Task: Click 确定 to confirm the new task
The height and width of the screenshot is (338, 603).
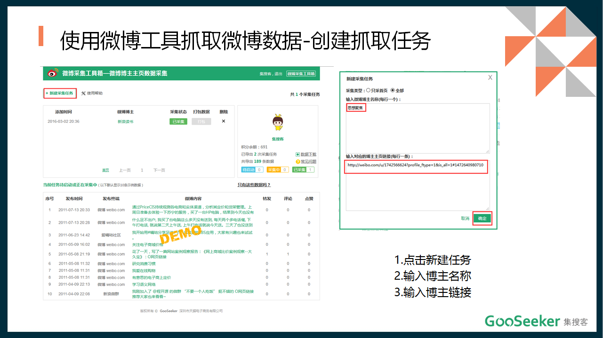Action: (482, 219)
